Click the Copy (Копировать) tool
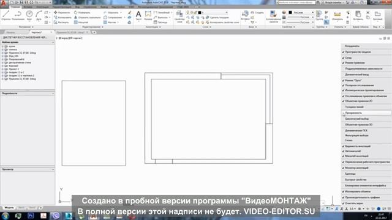392x220 pixels. coord(62,18)
